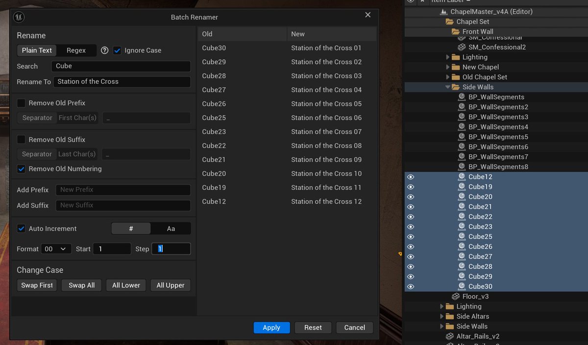Click the SM_Confessional2 mesh icon

coord(462,47)
